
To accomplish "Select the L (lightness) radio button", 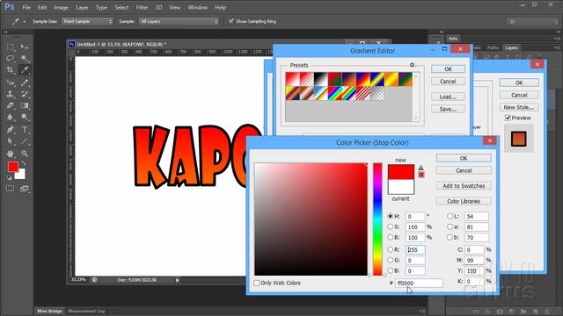I will (450, 217).
